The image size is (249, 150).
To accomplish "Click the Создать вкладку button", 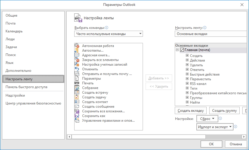I will (191, 111).
